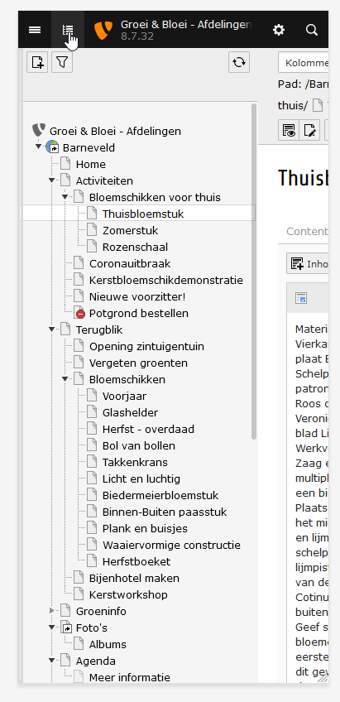Open Nieuwe voorzitter! page
The height and width of the screenshot is (702, 340).
tap(136, 296)
